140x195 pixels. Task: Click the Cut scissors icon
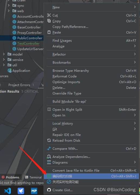49,15
